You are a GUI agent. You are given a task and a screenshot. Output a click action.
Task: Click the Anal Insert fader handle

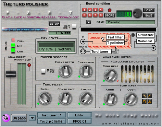click(11, 74)
